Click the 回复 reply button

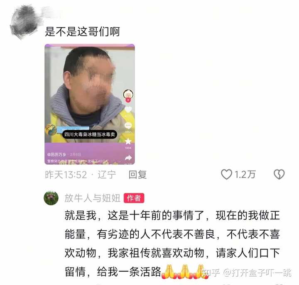click(137, 175)
